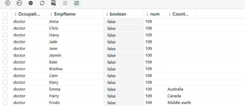The image size is (245, 106).
Task: Open the filter sliders icon
Action: tap(65, 3)
